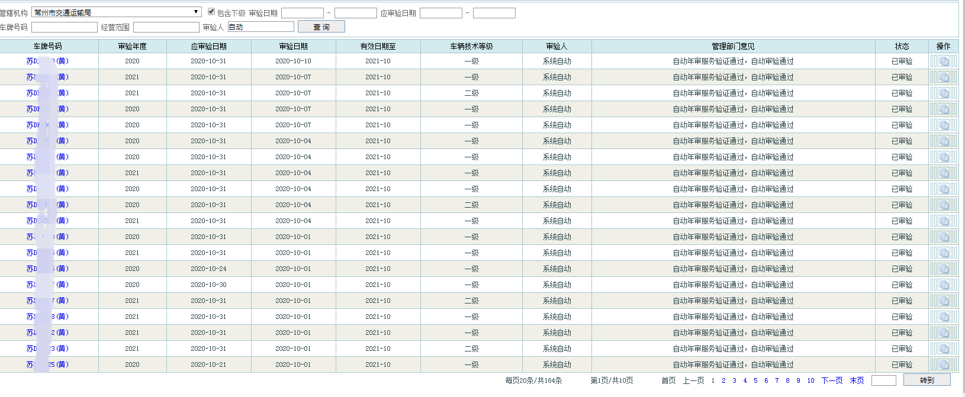Click view icon in third table row
The width and height of the screenshot is (965, 397).
pyautogui.click(x=944, y=93)
